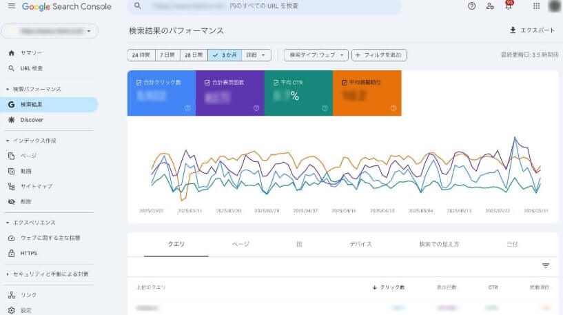
Task: Toggle the 合計クリック数 checkbox
Action: click(x=139, y=83)
